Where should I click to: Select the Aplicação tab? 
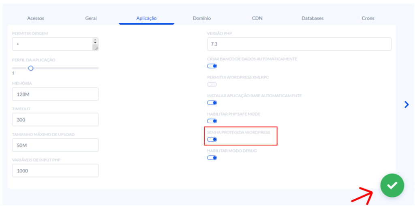pyautogui.click(x=146, y=18)
